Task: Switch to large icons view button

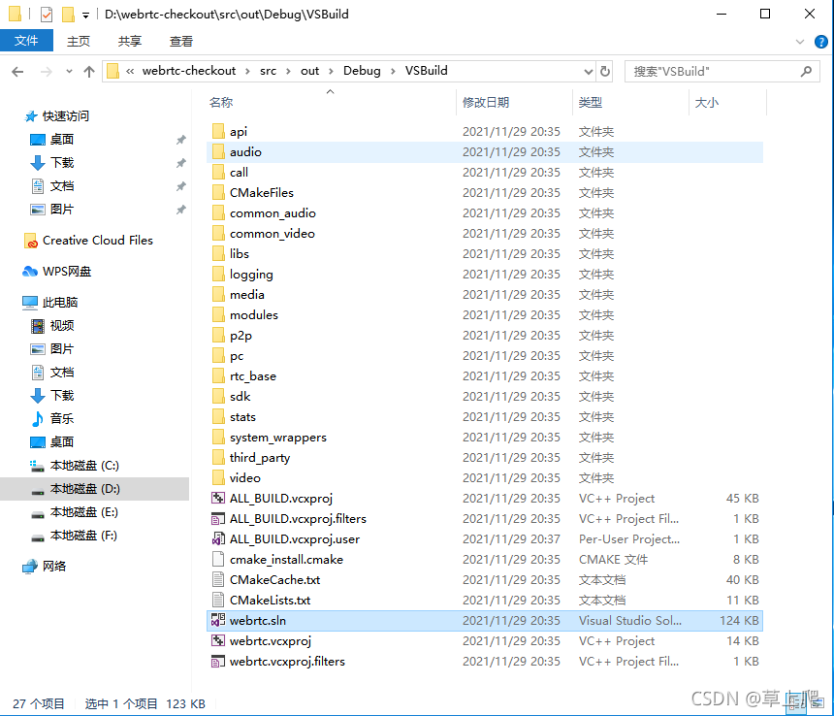Action: (x=817, y=703)
